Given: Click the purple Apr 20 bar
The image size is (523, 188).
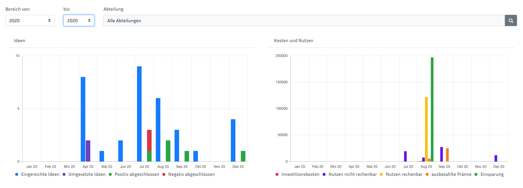Looking at the screenshot, I should click(88, 151).
